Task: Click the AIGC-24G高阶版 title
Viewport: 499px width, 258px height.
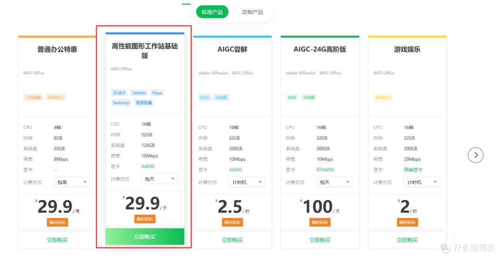Action: click(x=320, y=49)
